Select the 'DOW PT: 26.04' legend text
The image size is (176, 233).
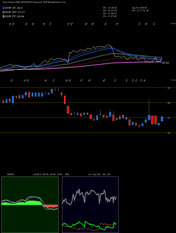(x=14, y=16)
